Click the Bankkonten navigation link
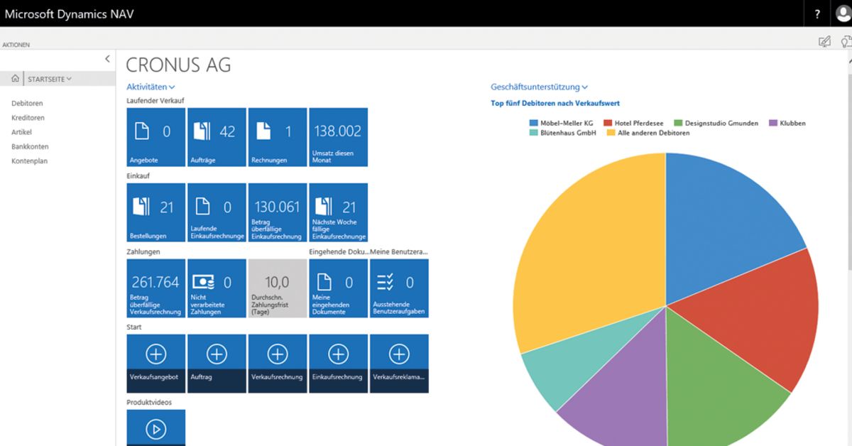 30,147
